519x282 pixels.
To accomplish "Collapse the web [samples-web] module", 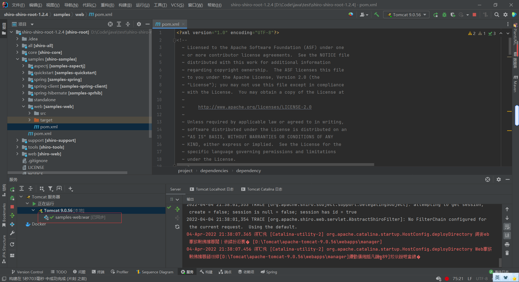I will [24, 107].
